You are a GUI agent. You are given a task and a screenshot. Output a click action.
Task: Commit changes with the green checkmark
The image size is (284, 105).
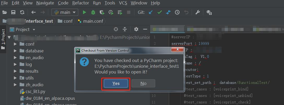pos(159,12)
